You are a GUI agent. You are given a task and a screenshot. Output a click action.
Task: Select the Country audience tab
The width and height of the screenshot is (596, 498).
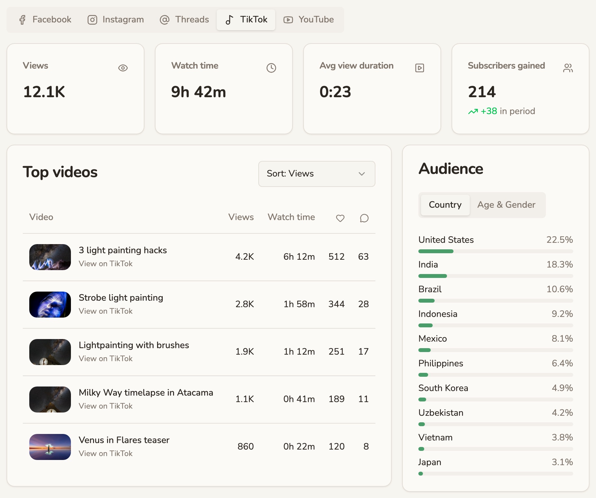[445, 205]
